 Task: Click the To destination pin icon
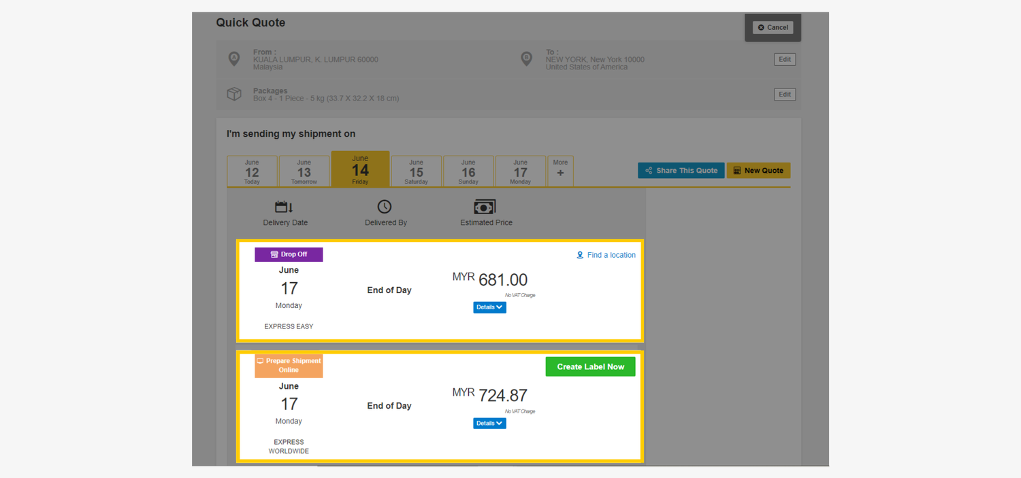[x=526, y=59]
